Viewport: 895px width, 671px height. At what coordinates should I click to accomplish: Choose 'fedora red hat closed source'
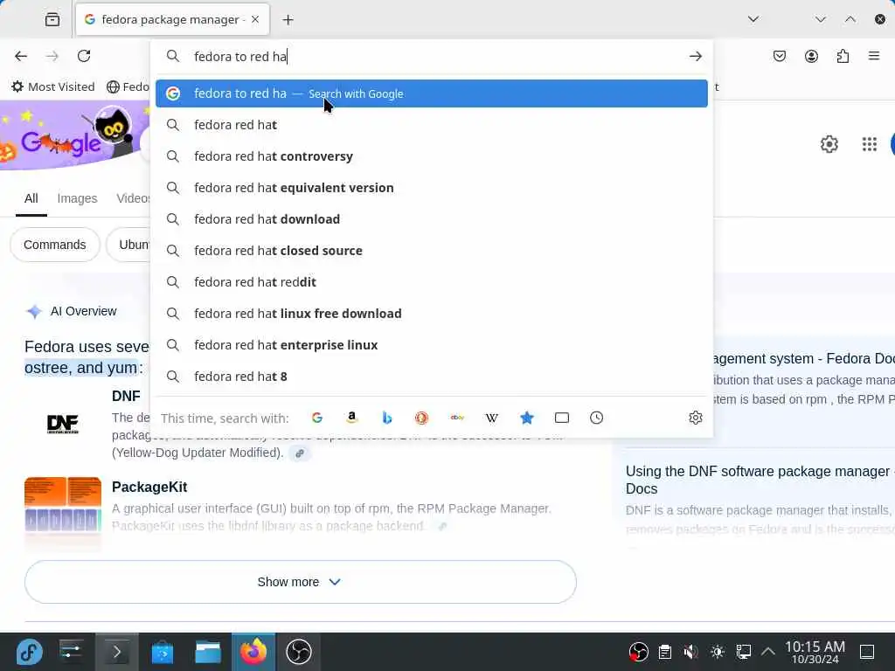432,251
